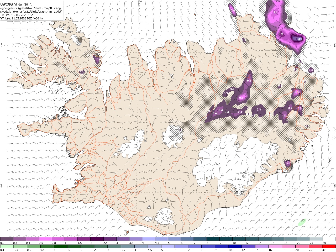Select the upper legend swatch between 18 and 20

point(290,239)
